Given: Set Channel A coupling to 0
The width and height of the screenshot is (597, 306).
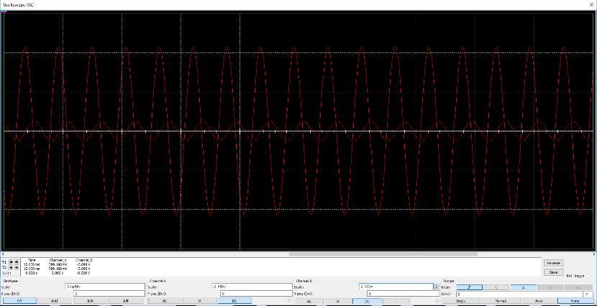Looking at the screenshot, I should pyautogui.click(x=200, y=301).
